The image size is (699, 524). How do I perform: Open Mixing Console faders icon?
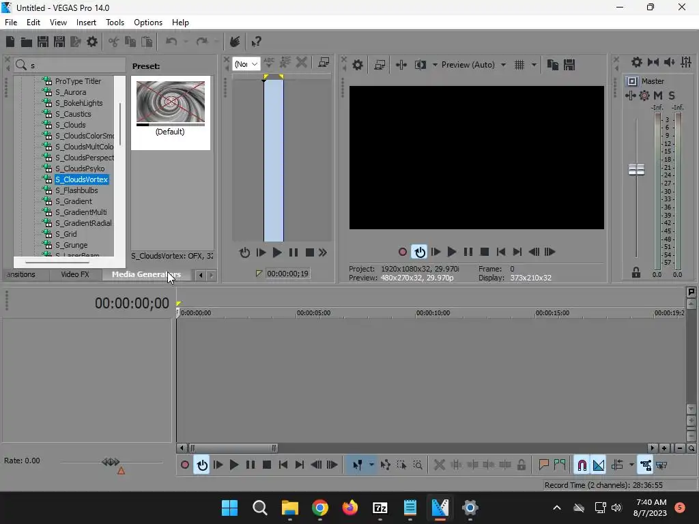click(x=686, y=62)
